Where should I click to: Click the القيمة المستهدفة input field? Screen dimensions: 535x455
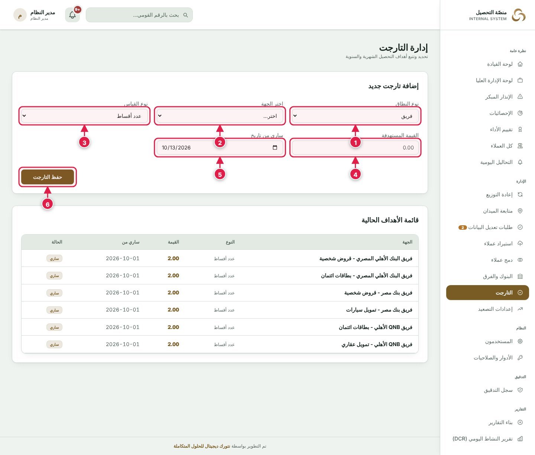(x=355, y=148)
